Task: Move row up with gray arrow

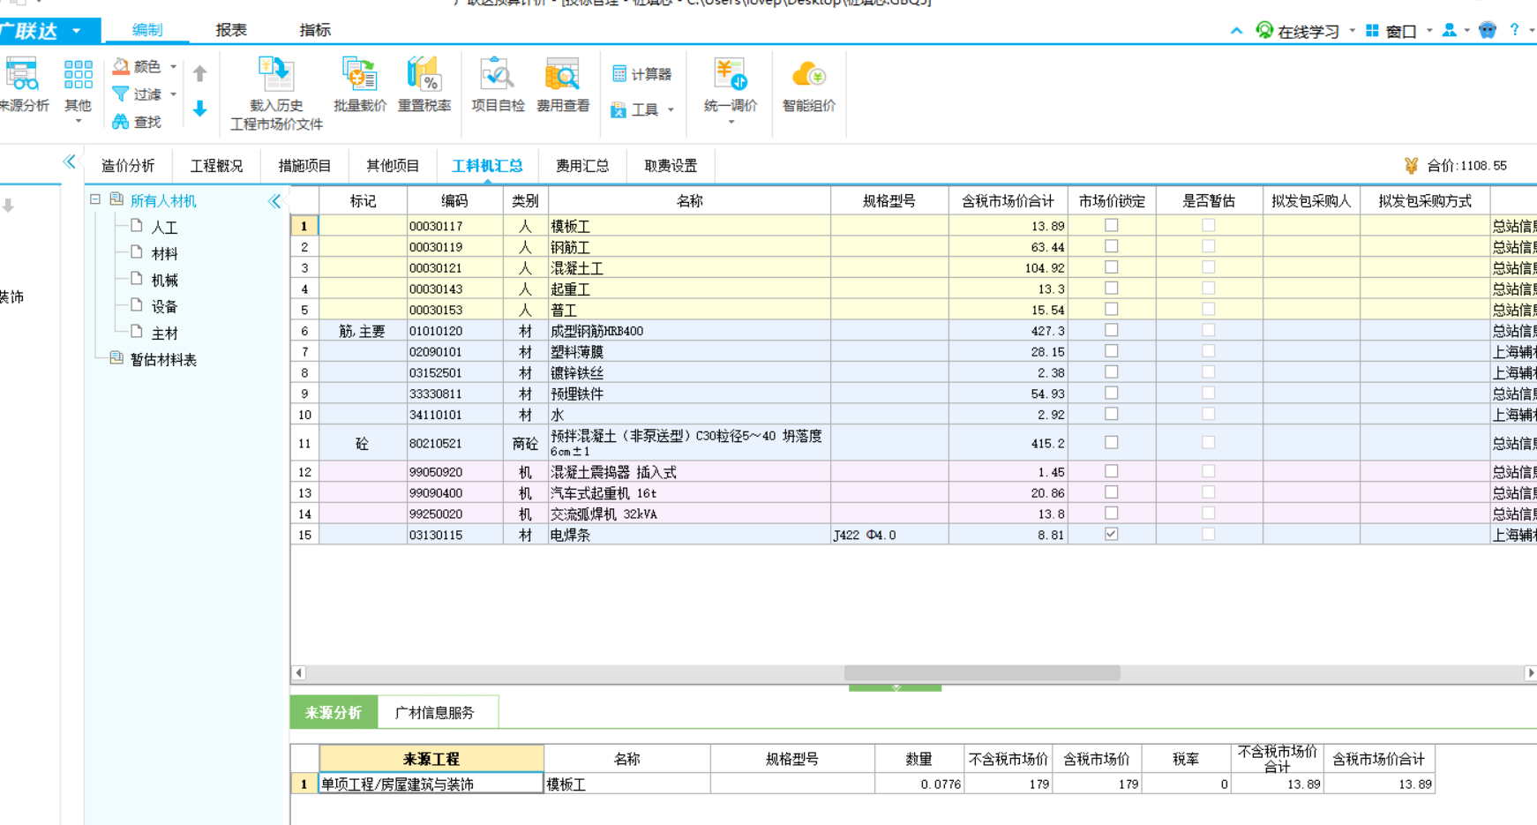Action: coord(200,74)
